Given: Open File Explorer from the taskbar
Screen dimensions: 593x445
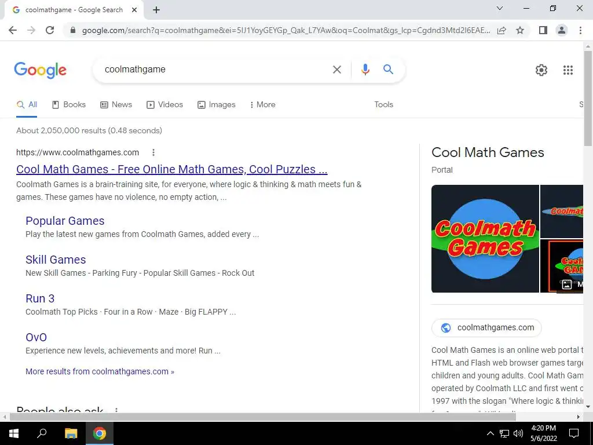Looking at the screenshot, I should (71, 433).
